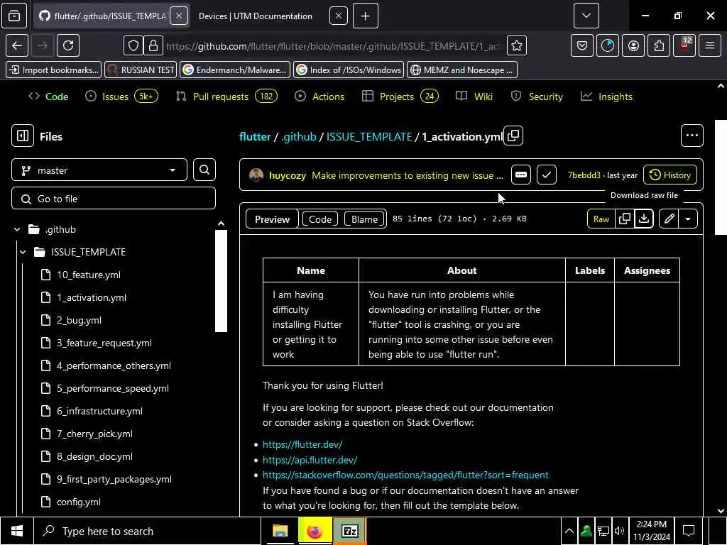
Task: Close the Devices UTM Documentation tab
Action: click(339, 16)
